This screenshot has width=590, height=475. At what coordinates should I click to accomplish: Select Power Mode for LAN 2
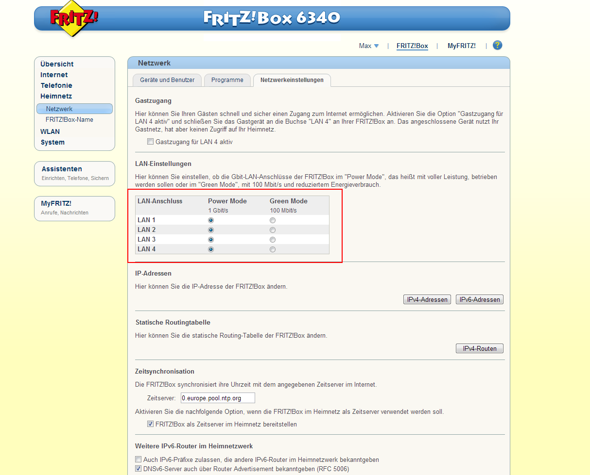[211, 230]
